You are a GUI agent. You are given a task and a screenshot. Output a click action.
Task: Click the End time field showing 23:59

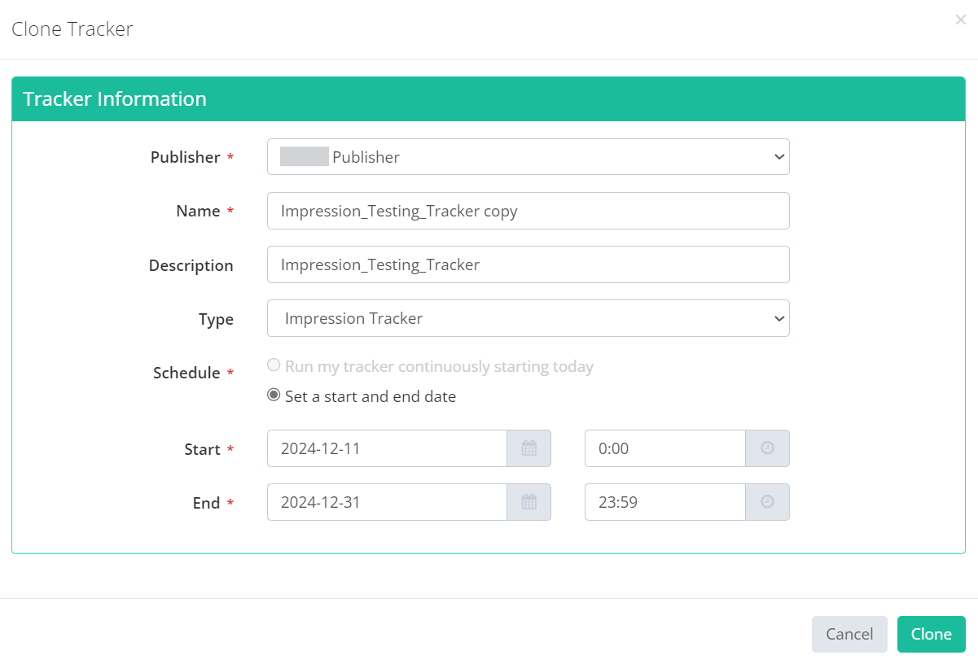point(664,502)
